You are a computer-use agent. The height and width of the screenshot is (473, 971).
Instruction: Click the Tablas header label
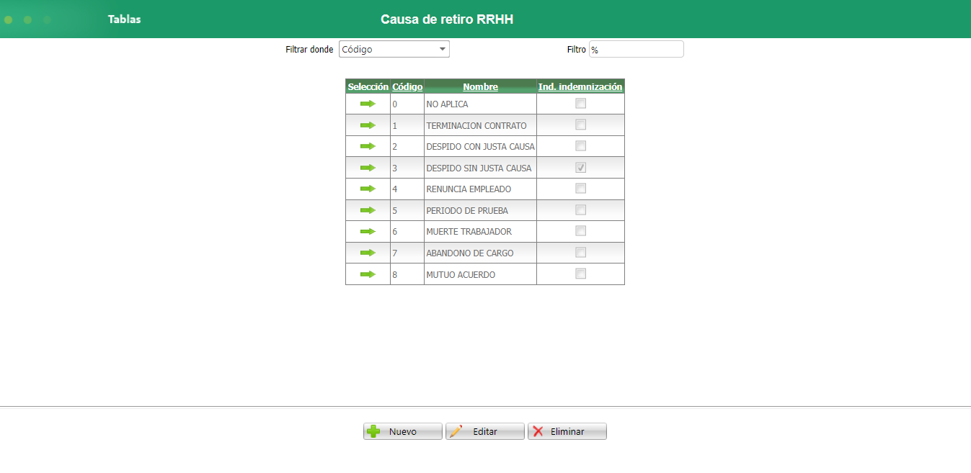tap(124, 19)
